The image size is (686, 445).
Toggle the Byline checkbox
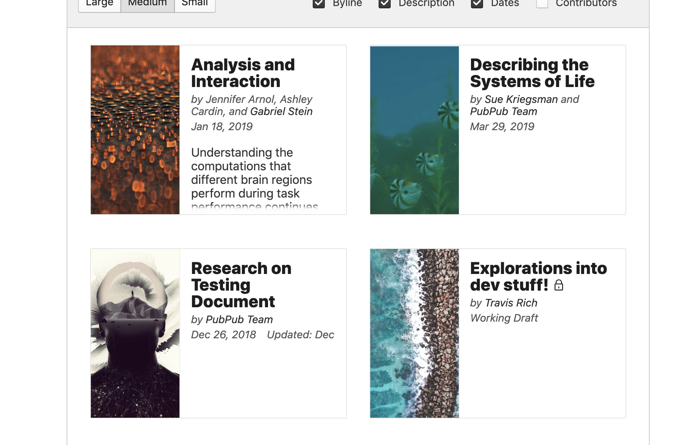coord(319,3)
